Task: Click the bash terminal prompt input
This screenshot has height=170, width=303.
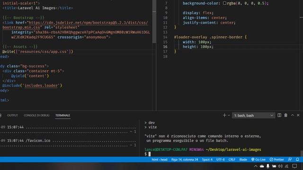Action: [x=150, y=154]
